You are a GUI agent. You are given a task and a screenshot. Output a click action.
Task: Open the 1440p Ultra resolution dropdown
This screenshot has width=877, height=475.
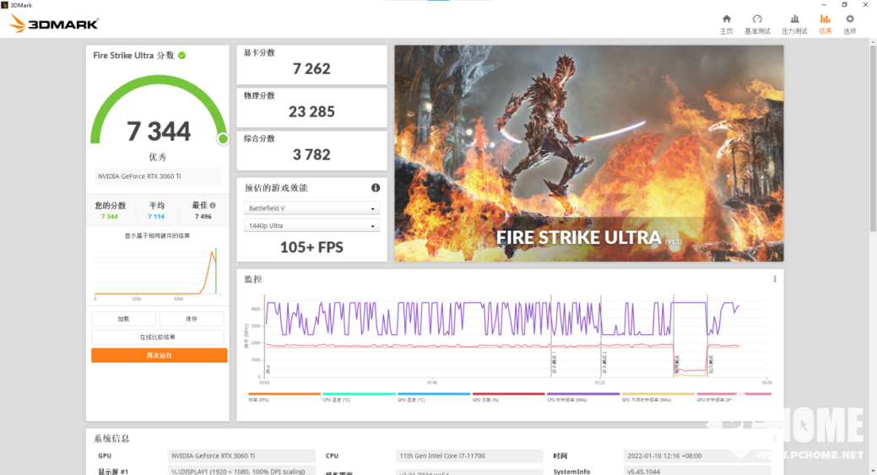tap(311, 226)
